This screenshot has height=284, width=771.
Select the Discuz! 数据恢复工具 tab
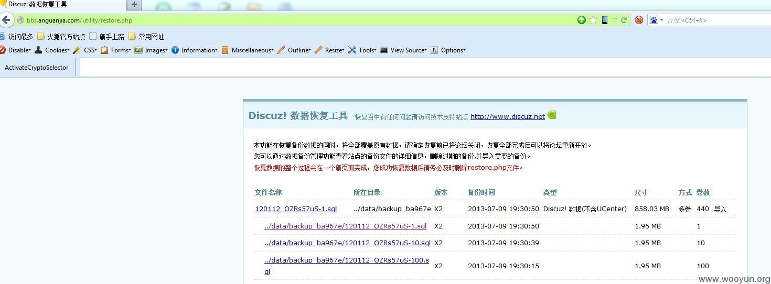click(x=63, y=5)
